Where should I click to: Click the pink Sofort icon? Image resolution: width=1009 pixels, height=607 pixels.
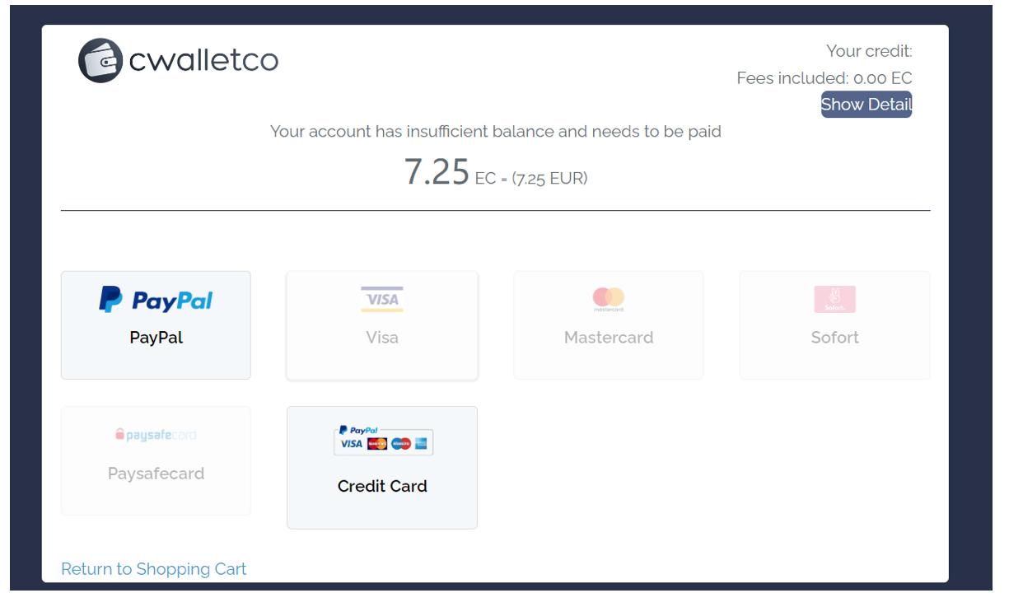(834, 299)
